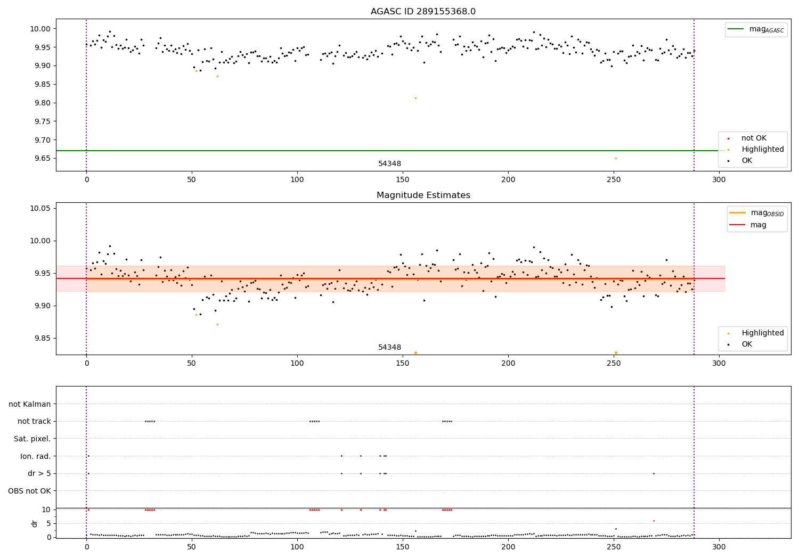Click the plot title 'AGASC ID 289155368.0'
This screenshot has height=559, width=799.
[x=423, y=12]
